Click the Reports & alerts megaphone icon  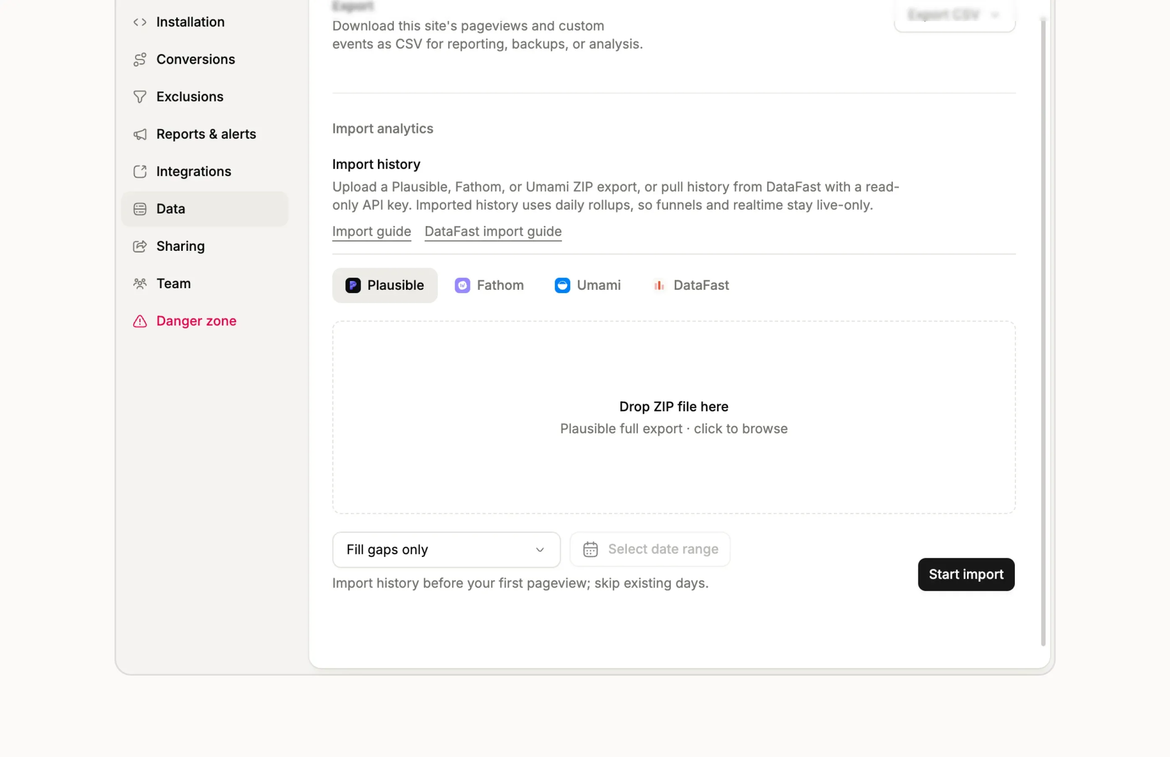pyautogui.click(x=140, y=134)
